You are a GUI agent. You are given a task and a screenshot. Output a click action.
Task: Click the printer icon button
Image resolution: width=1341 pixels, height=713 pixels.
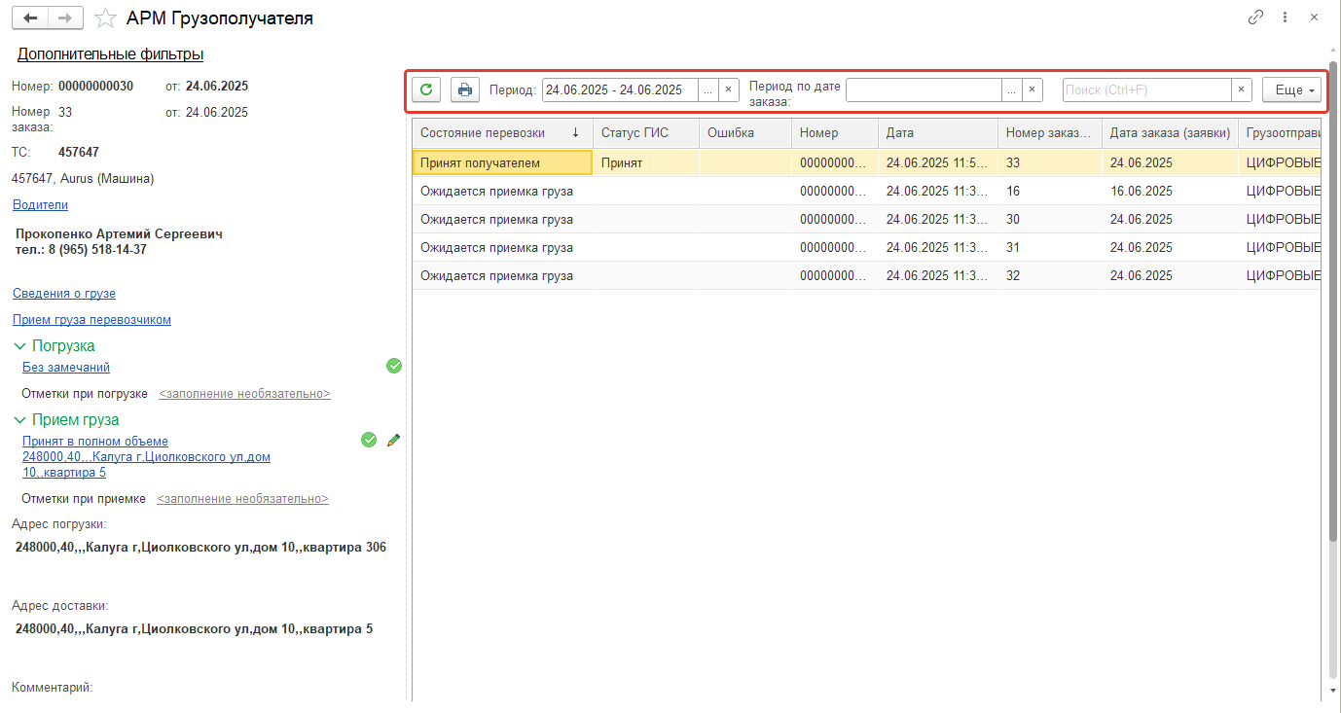point(465,89)
